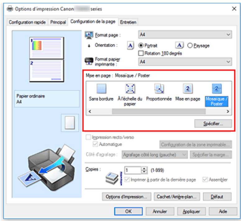
Task: Click page preview thumbnail 1
Action: pos(47,48)
